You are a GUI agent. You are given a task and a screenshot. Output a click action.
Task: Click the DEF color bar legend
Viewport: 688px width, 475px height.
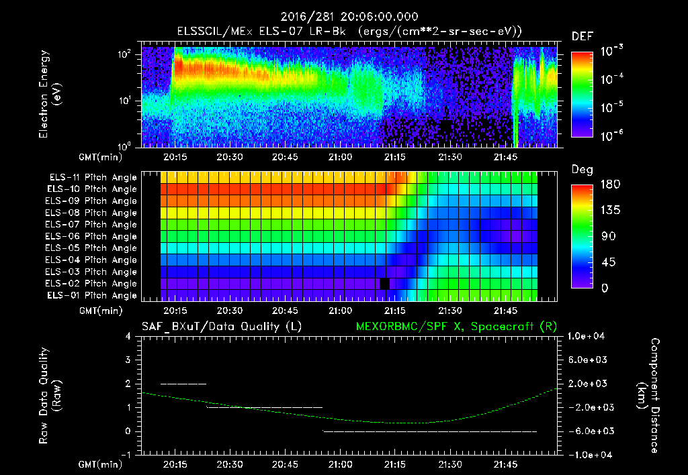(x=582, y=94)
